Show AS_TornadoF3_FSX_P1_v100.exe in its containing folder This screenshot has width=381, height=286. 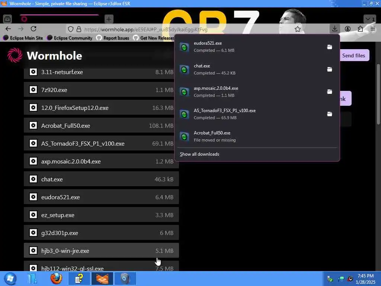point(330,114)
